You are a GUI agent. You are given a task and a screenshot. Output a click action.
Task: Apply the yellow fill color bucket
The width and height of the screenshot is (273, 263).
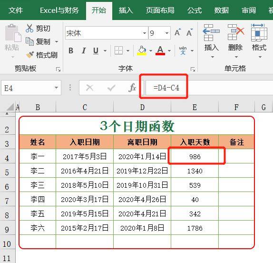[x=142, y=51]
